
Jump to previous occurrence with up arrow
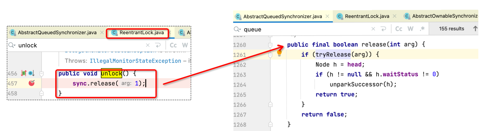click(x=475, y=29)
